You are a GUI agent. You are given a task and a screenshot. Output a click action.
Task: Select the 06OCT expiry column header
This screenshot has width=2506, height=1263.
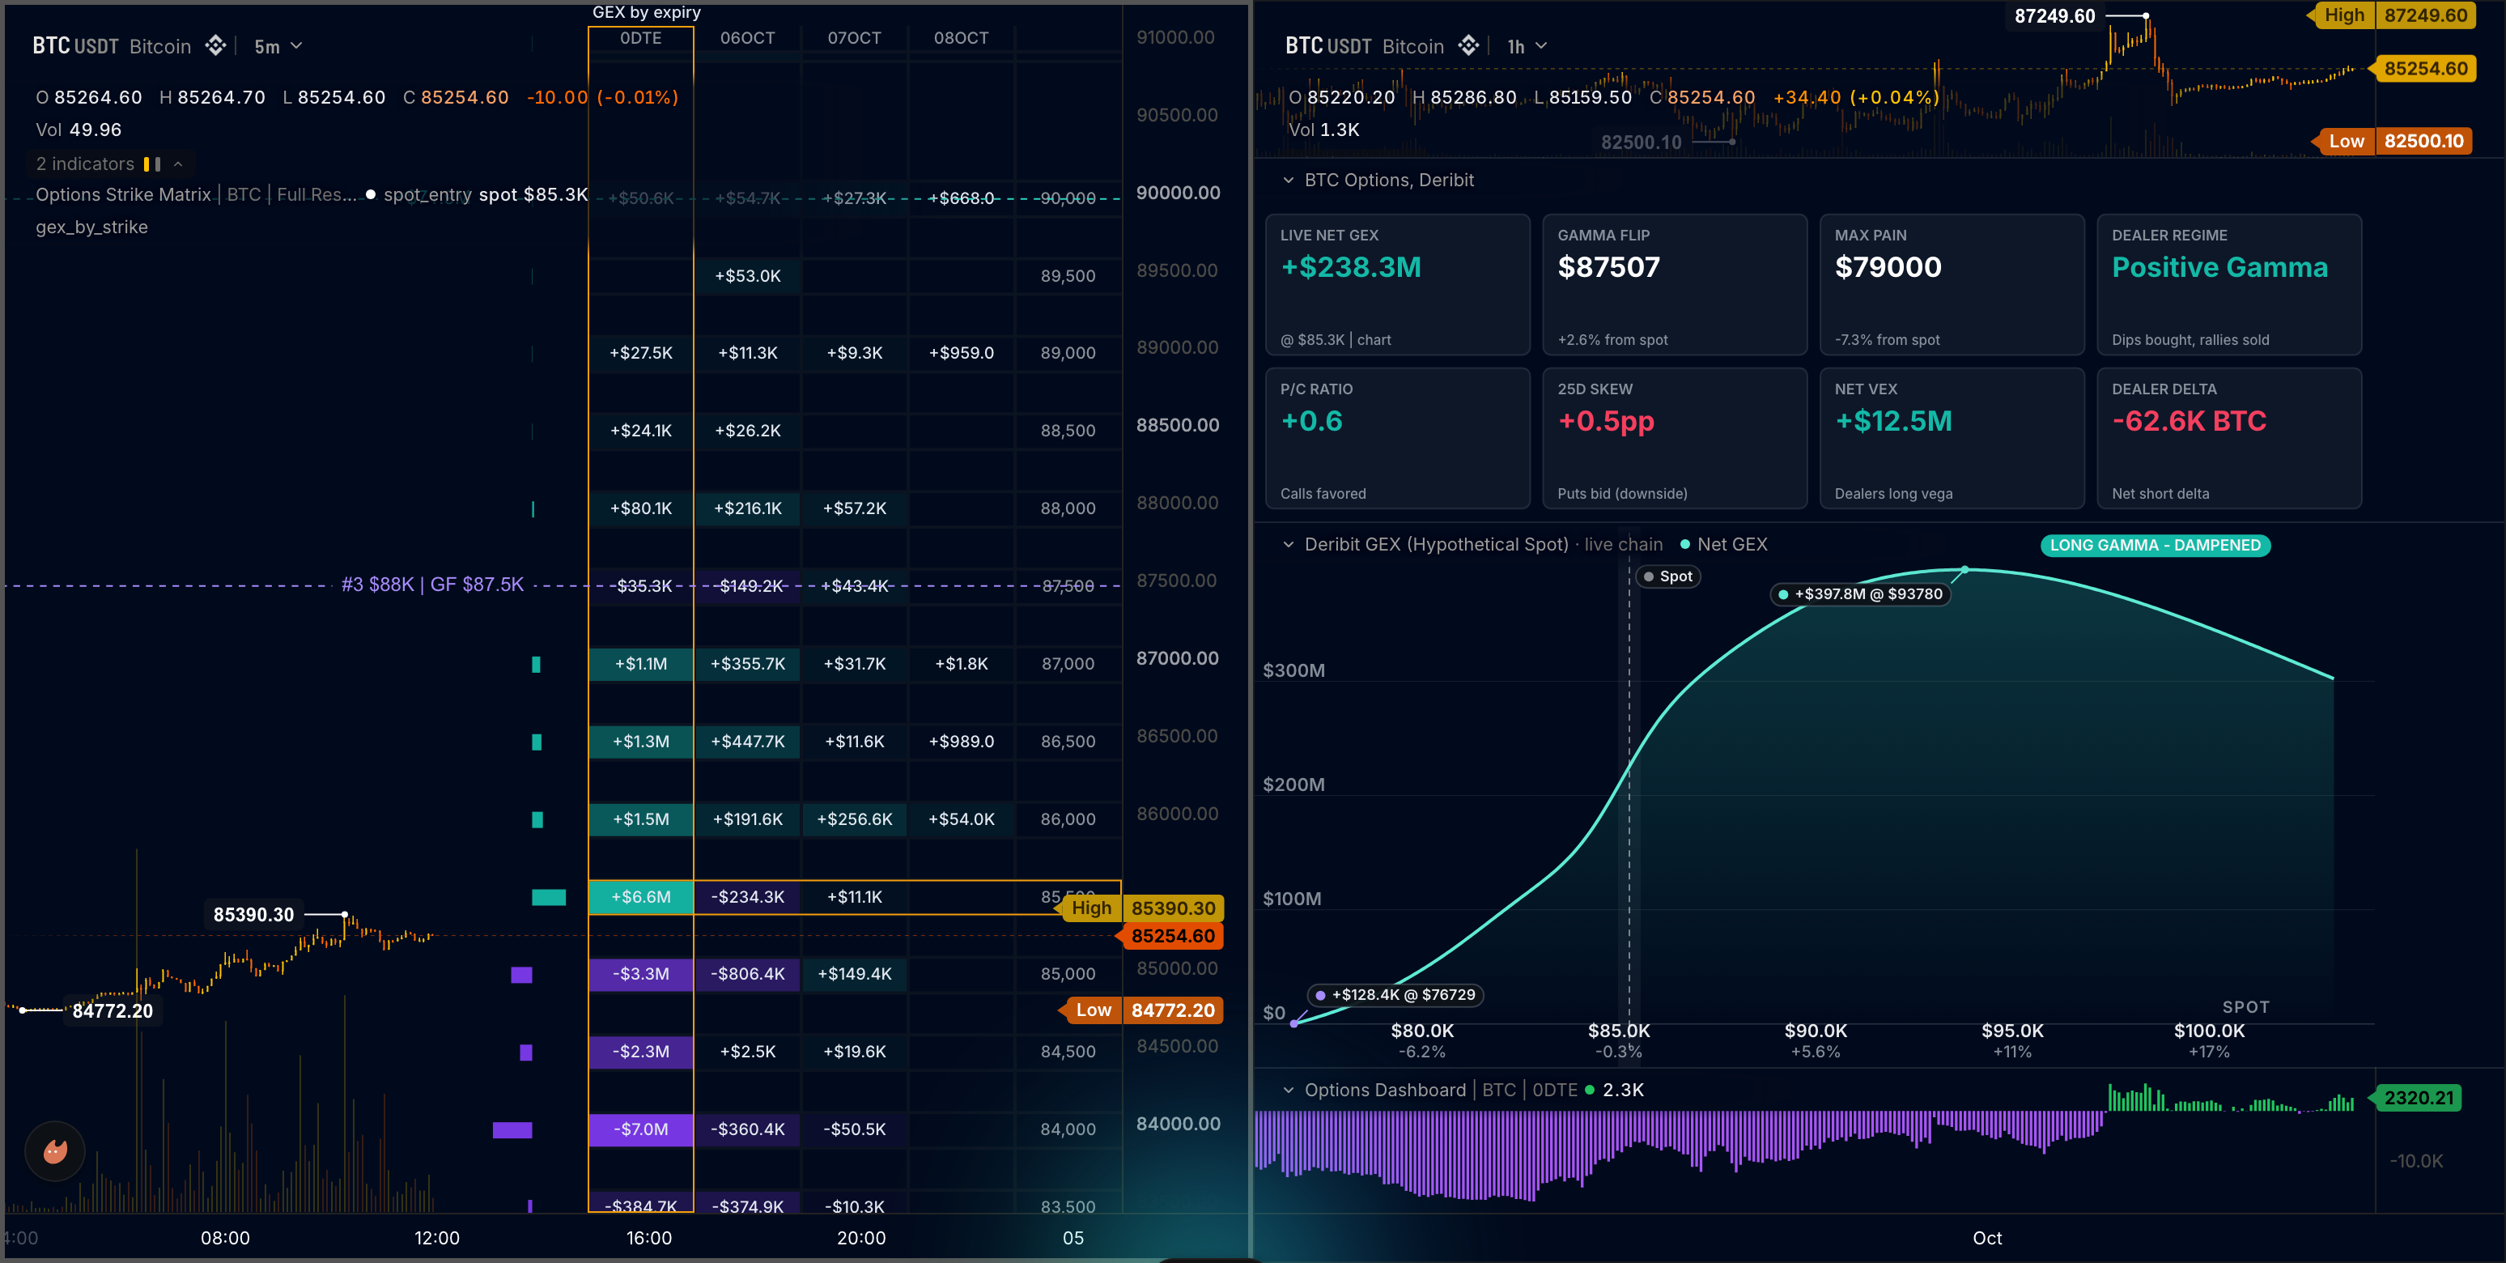747,38
